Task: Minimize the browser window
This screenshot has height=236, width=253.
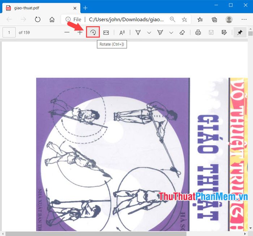Action: (216, 5)
